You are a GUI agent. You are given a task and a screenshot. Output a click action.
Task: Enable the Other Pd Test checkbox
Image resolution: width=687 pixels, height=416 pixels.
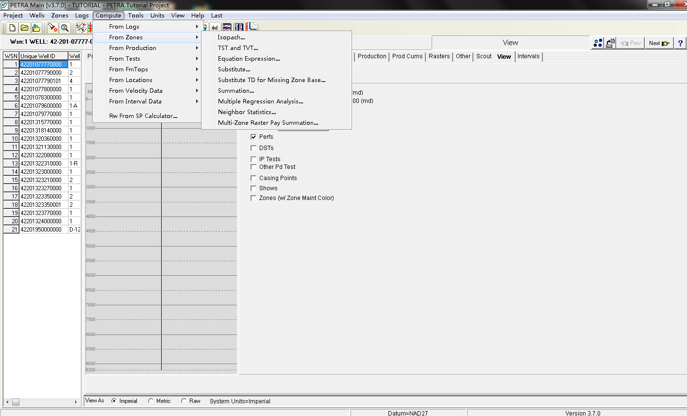(x=253, y=167)
